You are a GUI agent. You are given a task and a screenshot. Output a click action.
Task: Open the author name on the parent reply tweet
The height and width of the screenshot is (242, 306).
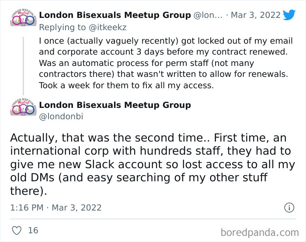pyautogui.click(x=115, y=15)
